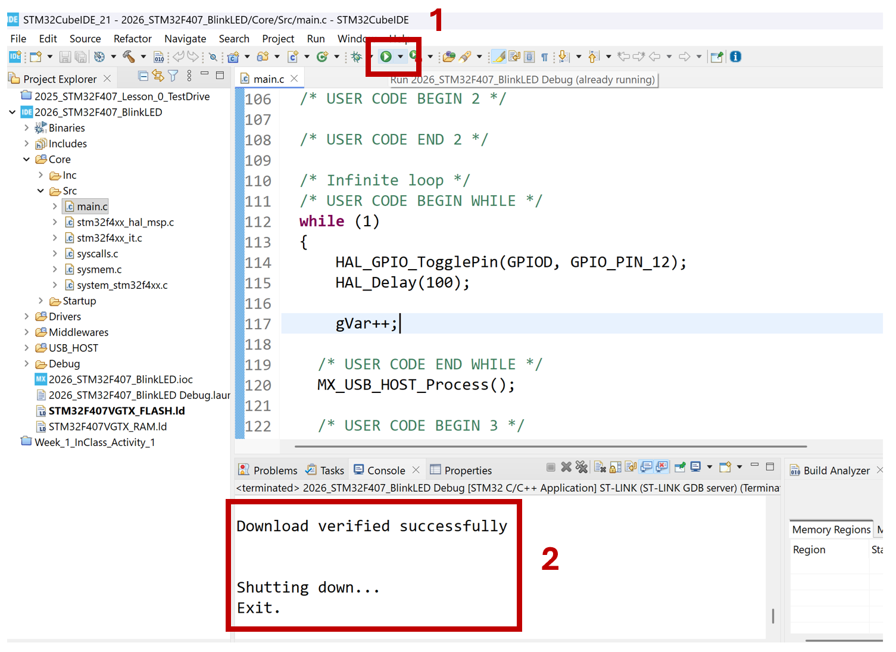Screen dimensions: 896x652
Task: Toggle block selection mode icon in toolbar
Action: click(x=529, y=57)
